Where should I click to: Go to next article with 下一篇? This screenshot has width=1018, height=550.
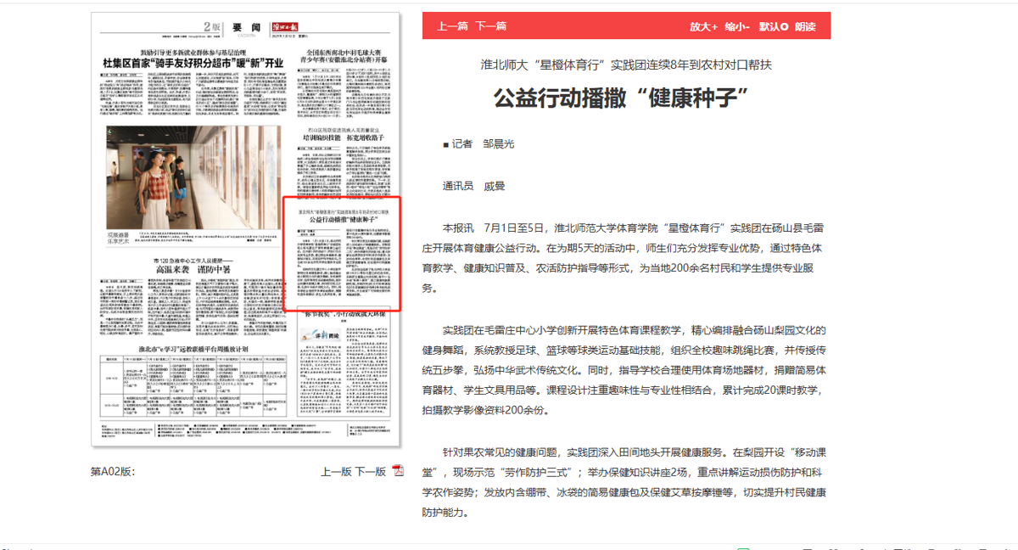click(490, 26)
